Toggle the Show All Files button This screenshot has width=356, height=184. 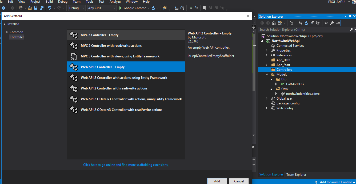point(318,23)
